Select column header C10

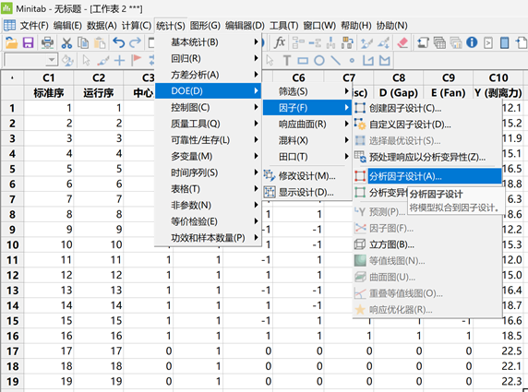coord(498,77)
